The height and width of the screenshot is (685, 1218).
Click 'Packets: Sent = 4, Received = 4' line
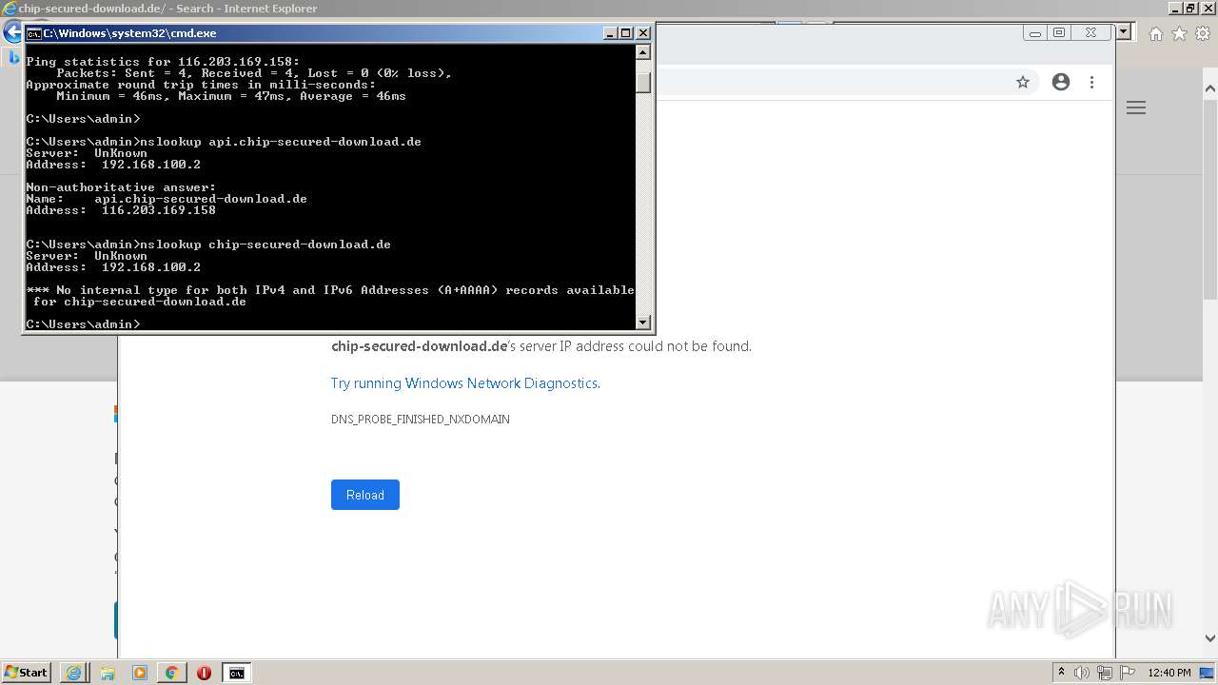pos(254,73)
